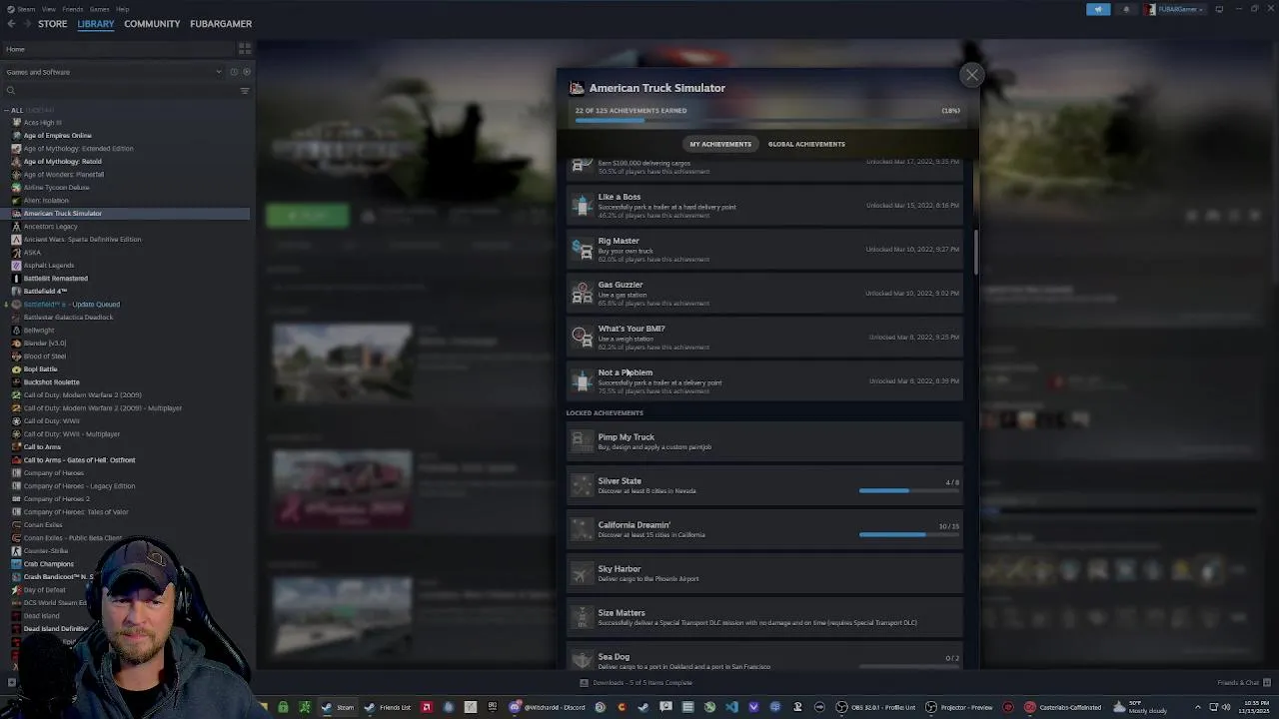Select Conan Exiles in library

[43, 525]
